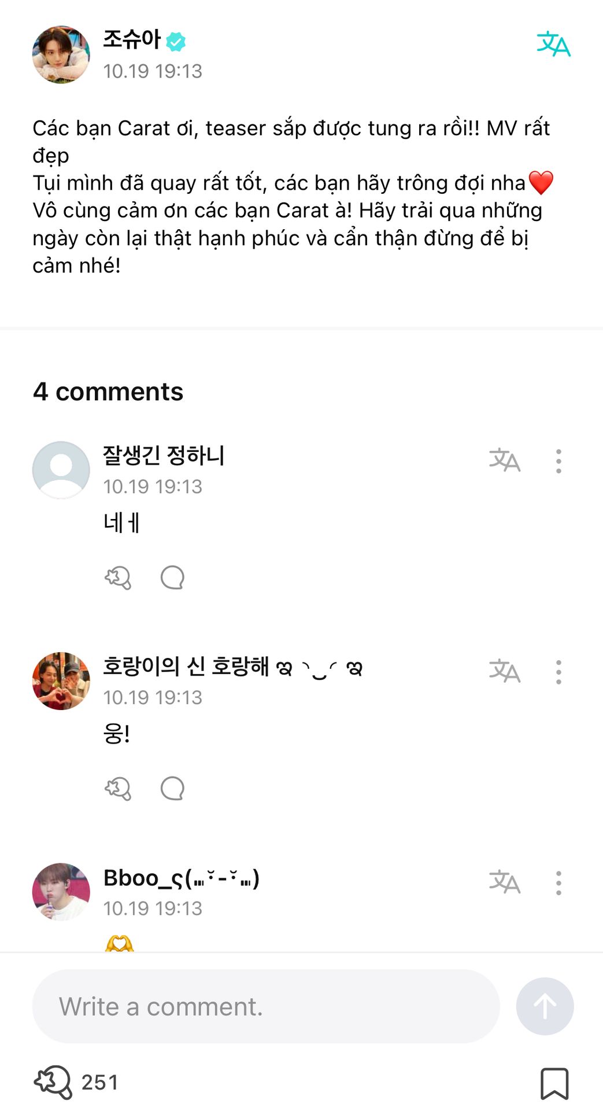Cheer the post showing 251 cheers
Viewport: 603px width, 1111px height.
(53, 1082)
